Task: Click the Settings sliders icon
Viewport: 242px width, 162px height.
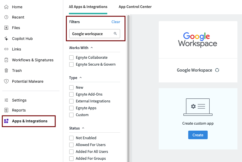Action: 6,100
